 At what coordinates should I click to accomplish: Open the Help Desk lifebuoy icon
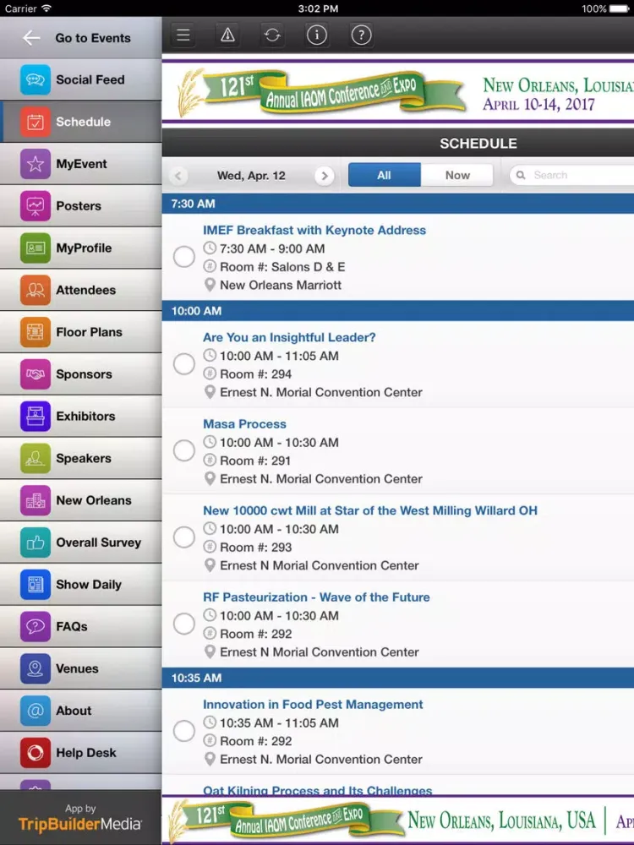(36, 752)
